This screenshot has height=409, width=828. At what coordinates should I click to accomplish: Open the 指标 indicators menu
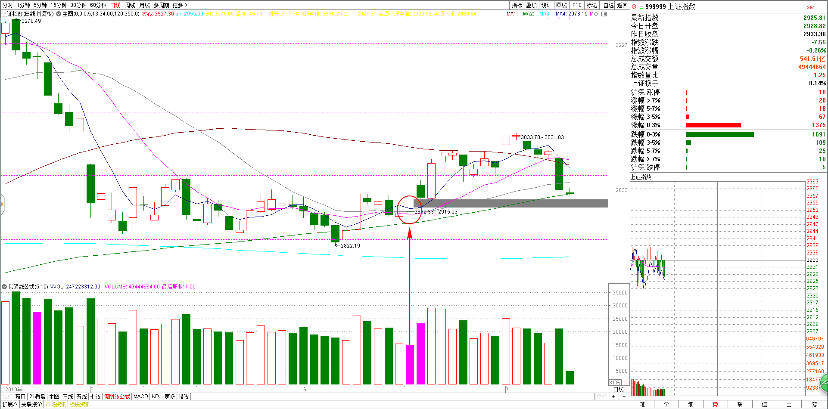(517, 5)
